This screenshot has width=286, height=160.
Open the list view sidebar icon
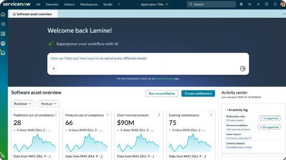[x=3, y=24]
